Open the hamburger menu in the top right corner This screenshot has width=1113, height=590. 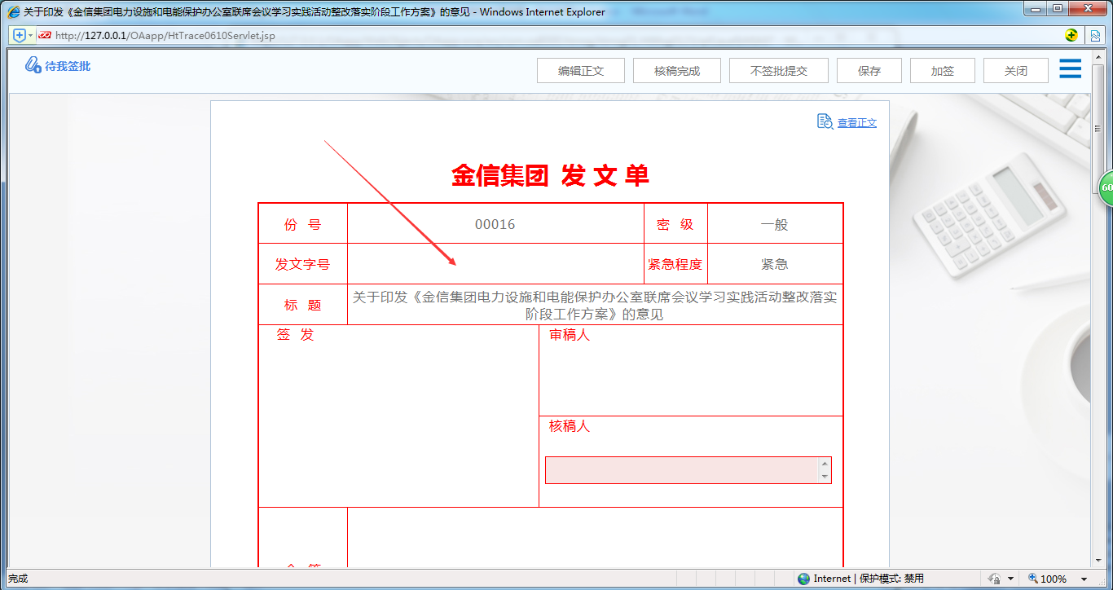pos(1070,68)
